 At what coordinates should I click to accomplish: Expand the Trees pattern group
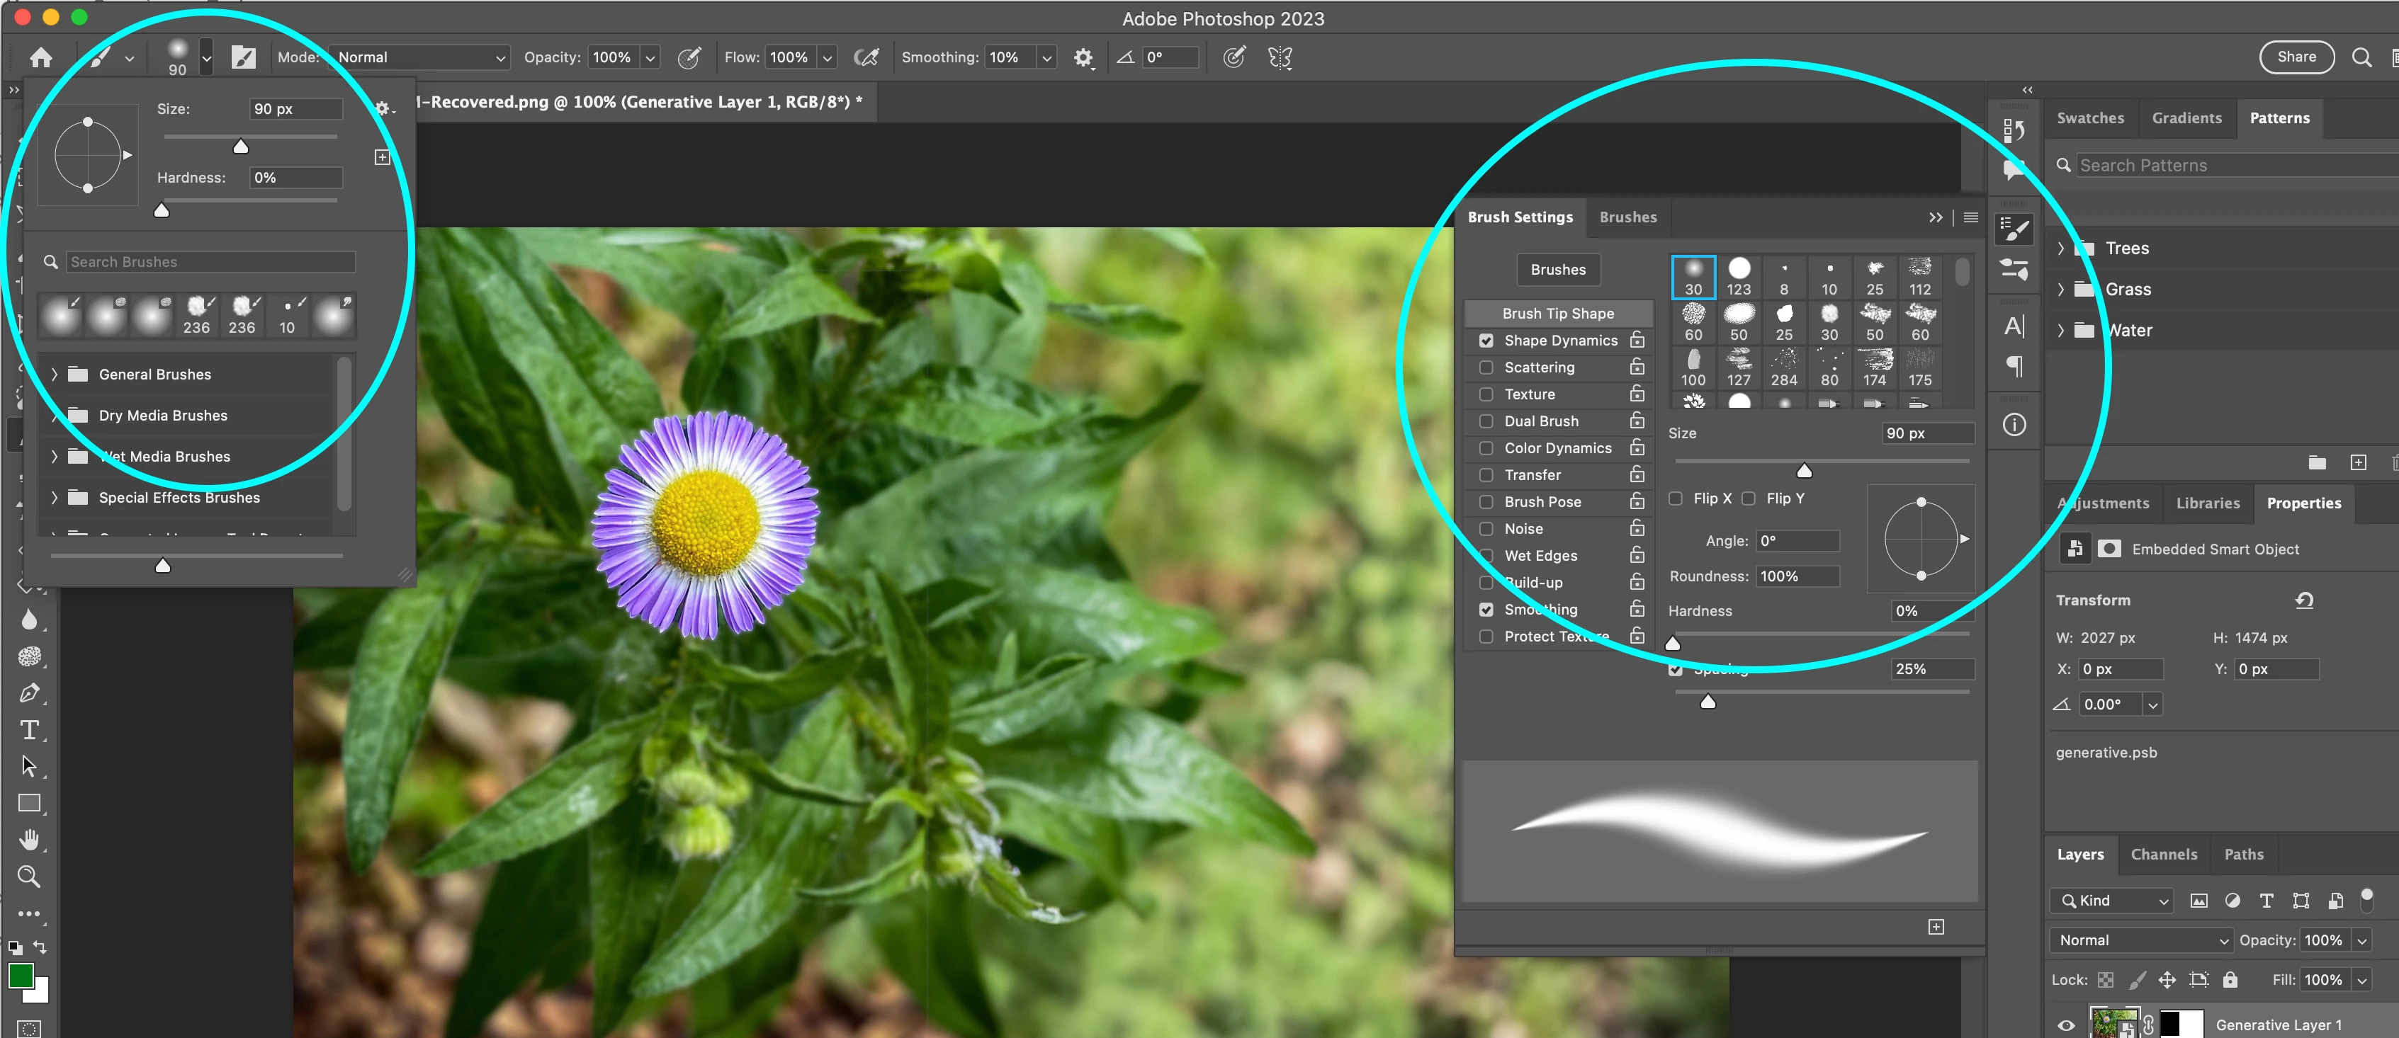2061,249
